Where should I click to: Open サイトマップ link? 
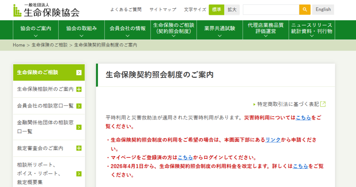[163, 9]
